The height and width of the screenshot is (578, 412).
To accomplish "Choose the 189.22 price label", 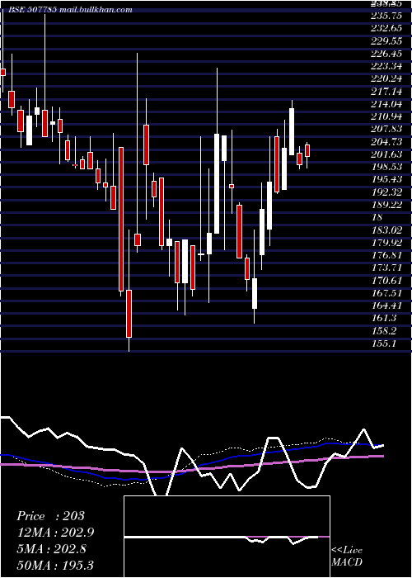I will pyautogui.click(x=385, y=205).
